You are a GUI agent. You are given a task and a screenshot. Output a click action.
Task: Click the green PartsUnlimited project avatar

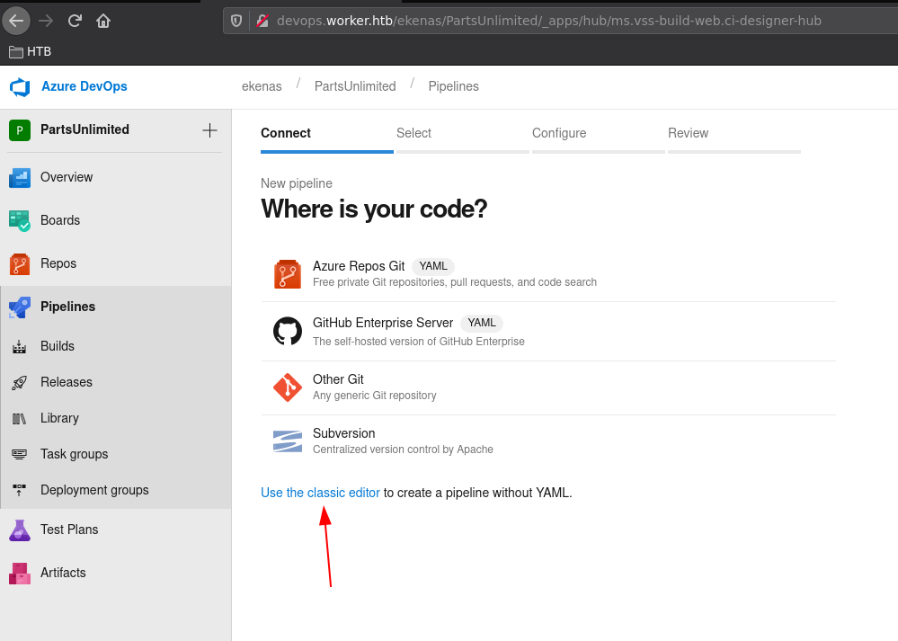(x=20, y=130)
